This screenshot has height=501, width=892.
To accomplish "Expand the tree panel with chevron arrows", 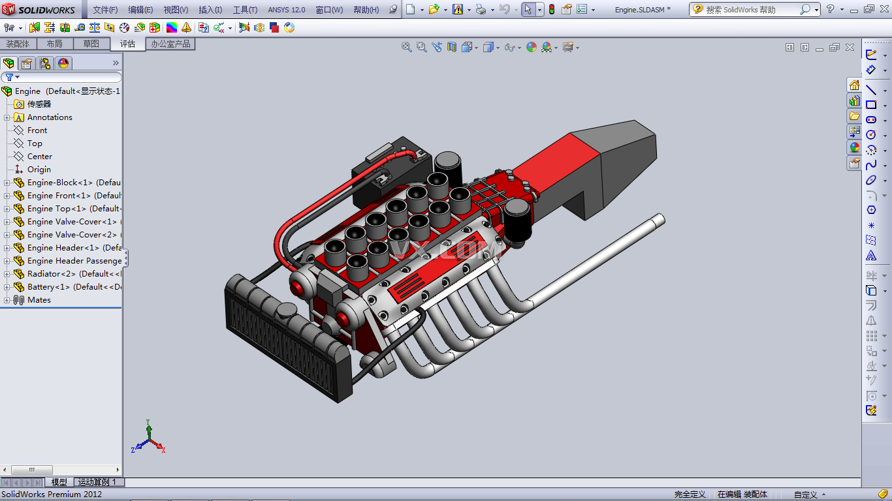I will tap(116, 63).
